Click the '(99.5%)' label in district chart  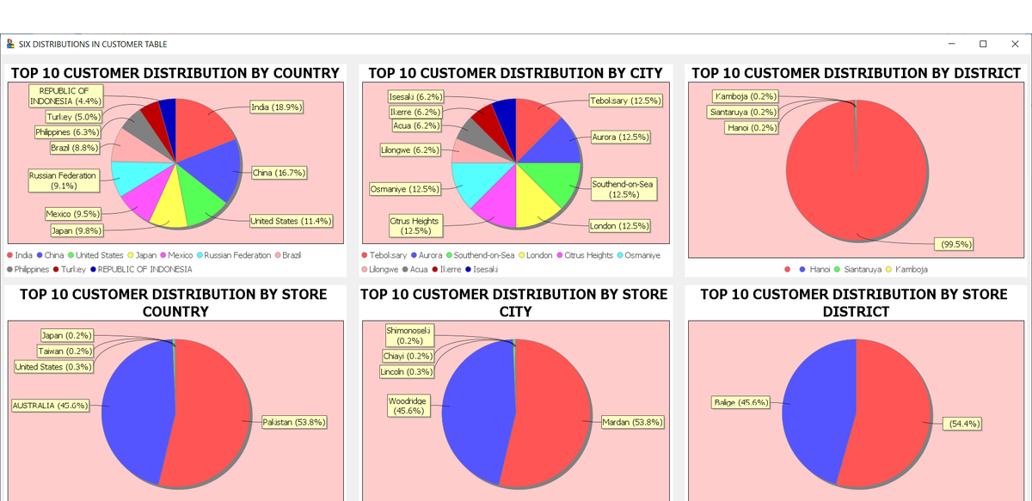955,244
